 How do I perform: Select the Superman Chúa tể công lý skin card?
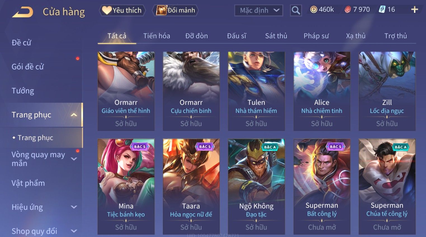click(x=387, y=187)
